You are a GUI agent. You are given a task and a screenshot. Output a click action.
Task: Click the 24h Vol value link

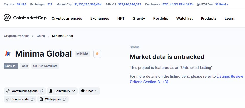129,4
